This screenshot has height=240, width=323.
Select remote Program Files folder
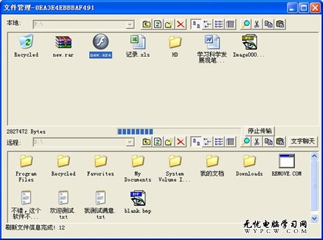coord(26,168)
